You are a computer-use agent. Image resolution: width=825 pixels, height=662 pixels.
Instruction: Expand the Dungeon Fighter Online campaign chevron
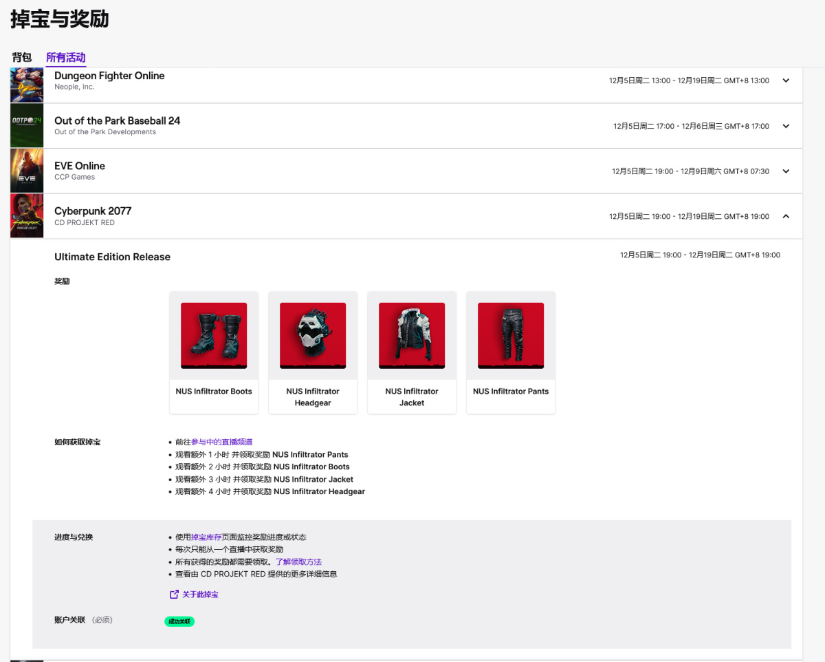(x=786, y=81)
